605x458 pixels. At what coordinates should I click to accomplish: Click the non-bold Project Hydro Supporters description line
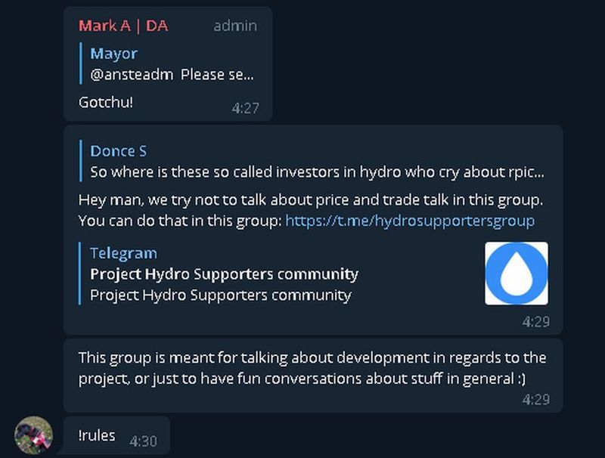point(220,295)
